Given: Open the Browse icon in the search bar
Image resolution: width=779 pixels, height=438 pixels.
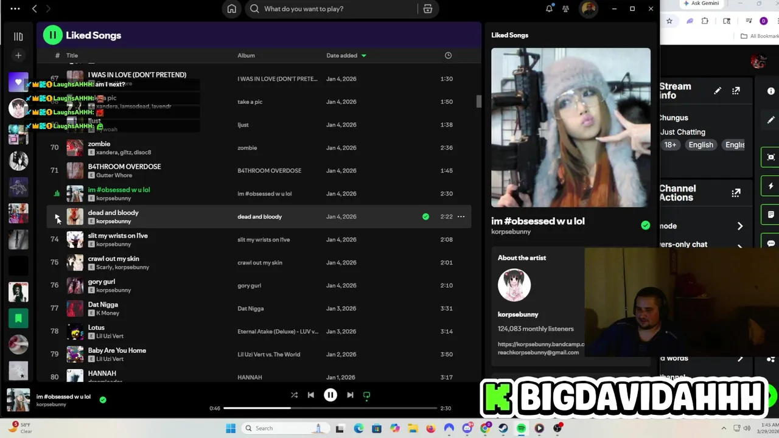Looking at the screenshot, I should (x=428, y=9).
